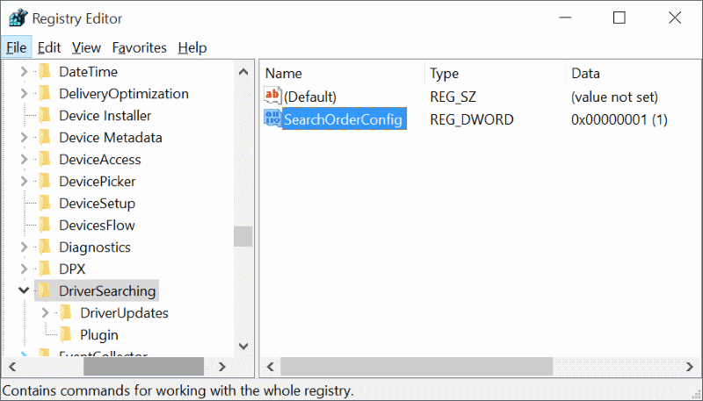Select the Device Metadata key
The height and width of the screenshot is (401, 703).
(x=111, y=138)
